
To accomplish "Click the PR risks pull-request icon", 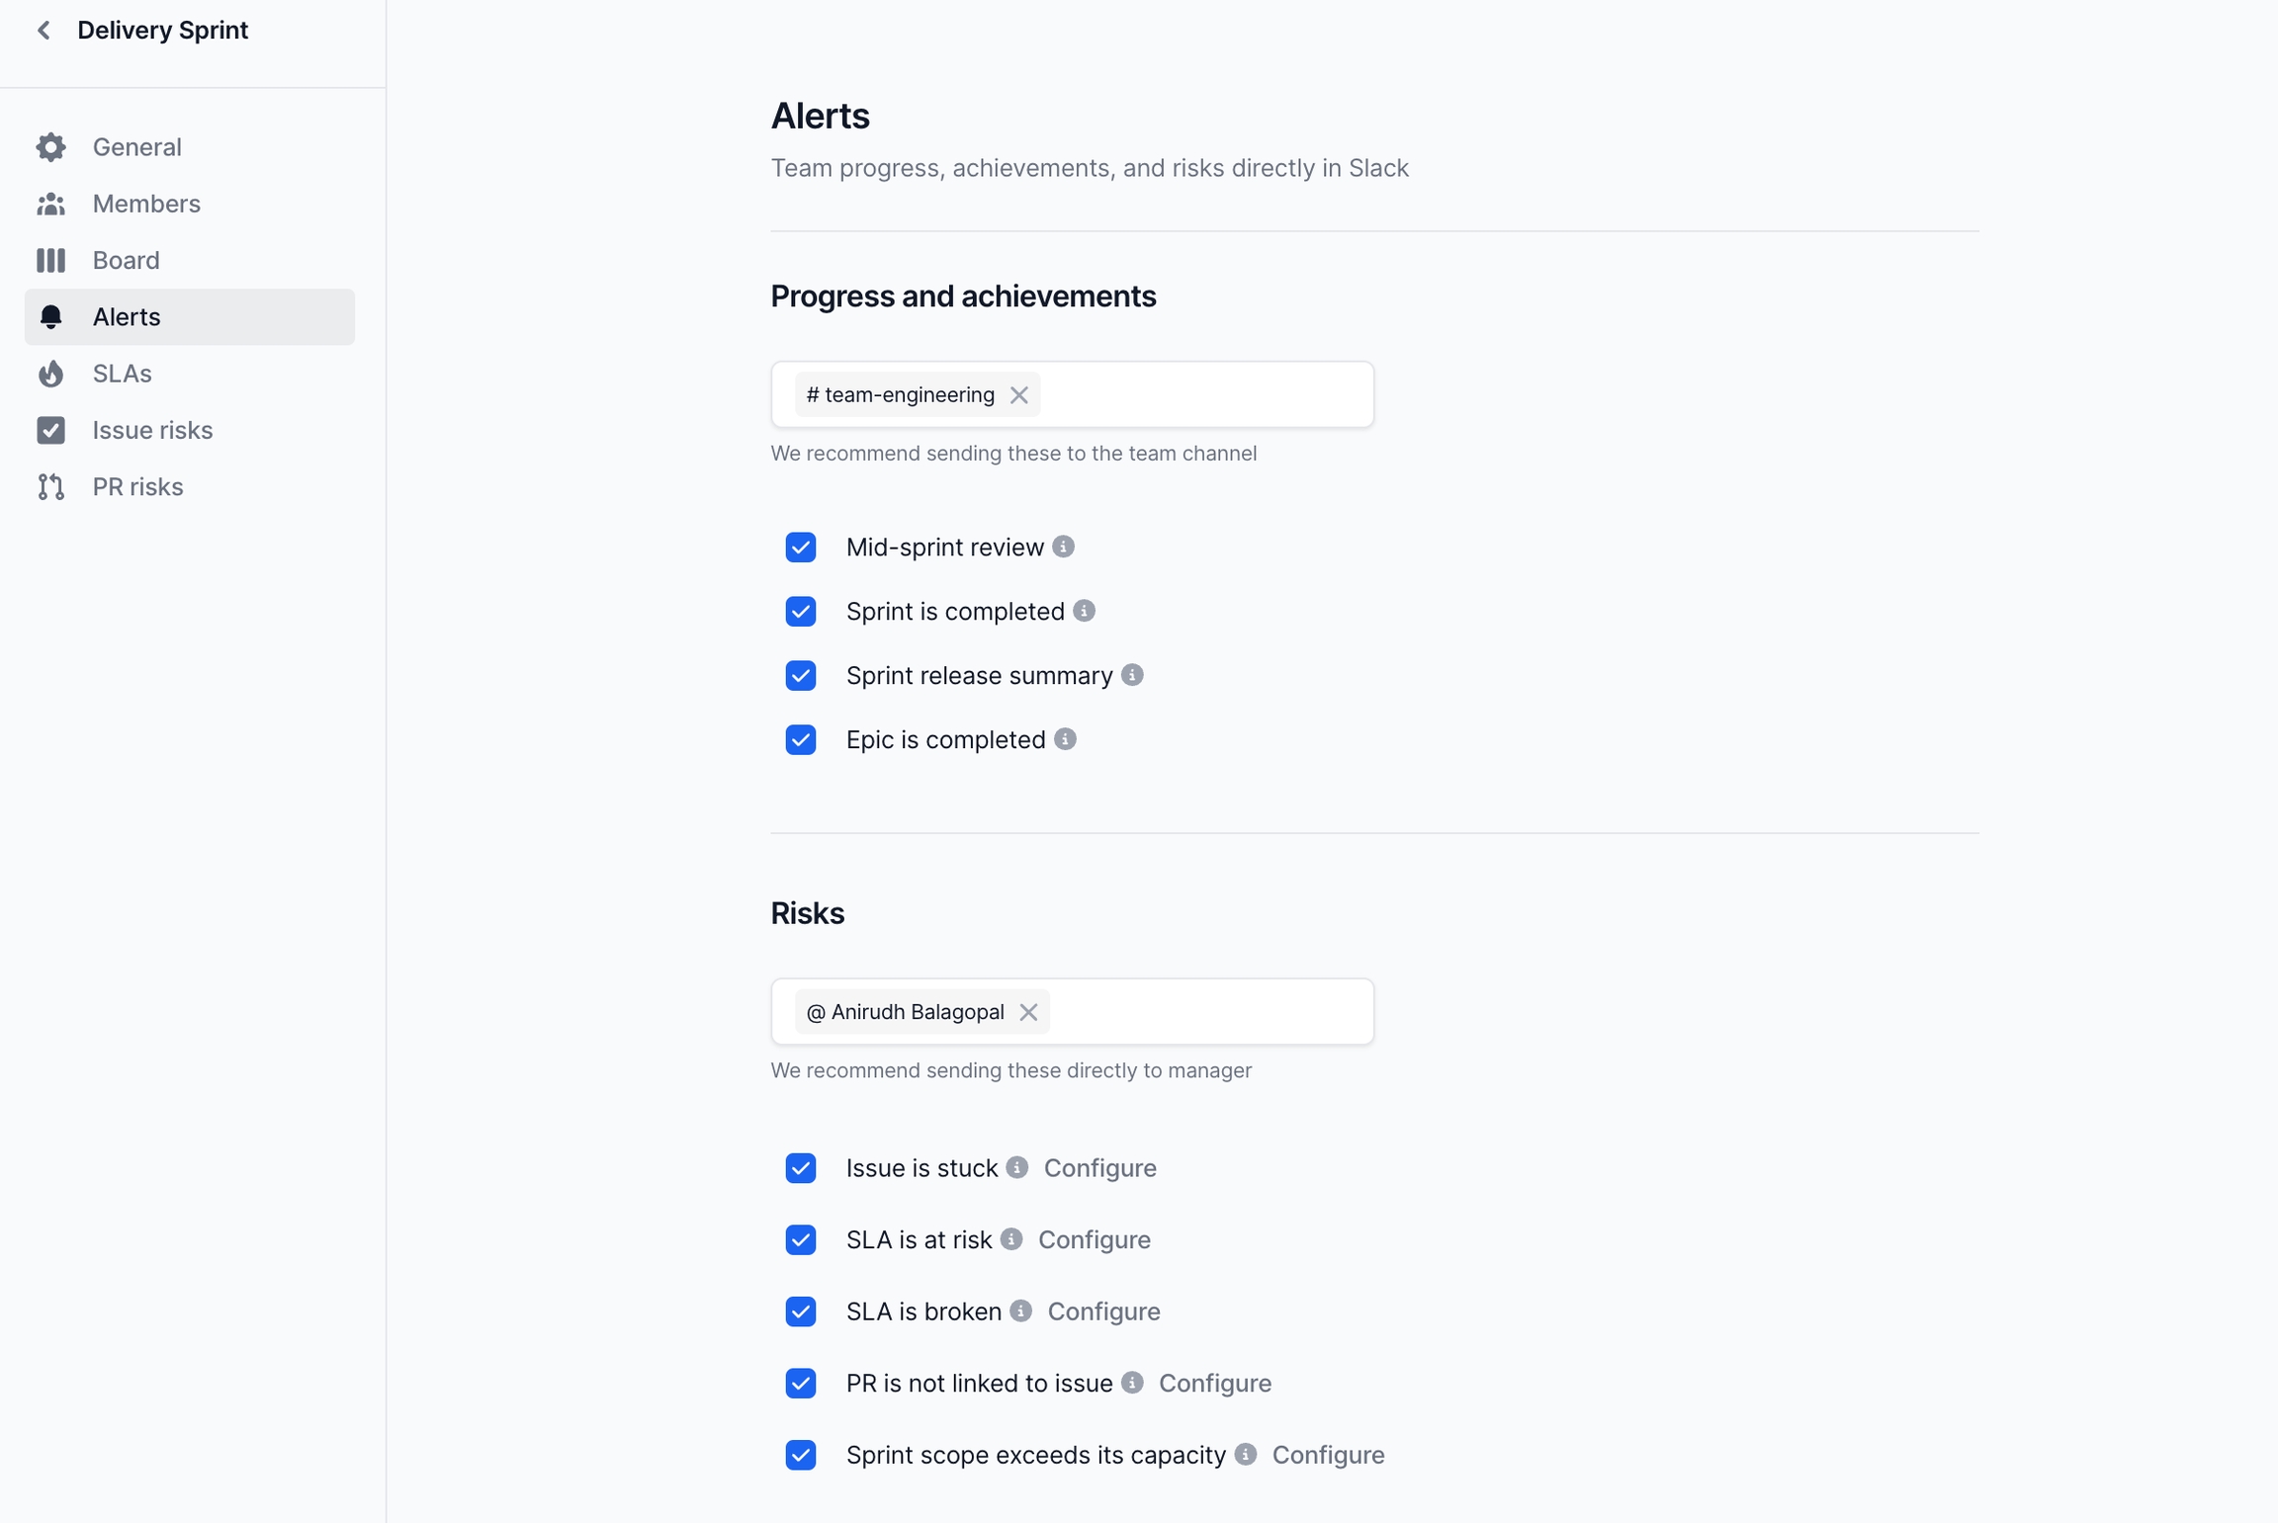I will click(50, 487).
